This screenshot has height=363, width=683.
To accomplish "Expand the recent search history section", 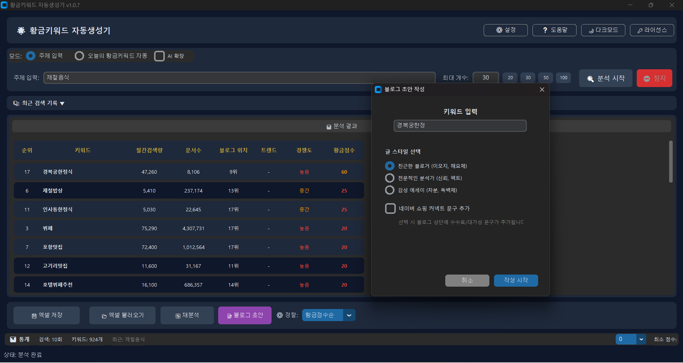I will [39, 103].
